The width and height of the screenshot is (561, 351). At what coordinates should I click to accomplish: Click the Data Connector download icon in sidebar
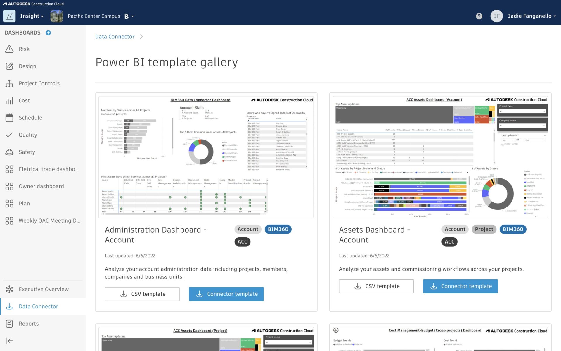pyautogui.click(x=9, y=307)
